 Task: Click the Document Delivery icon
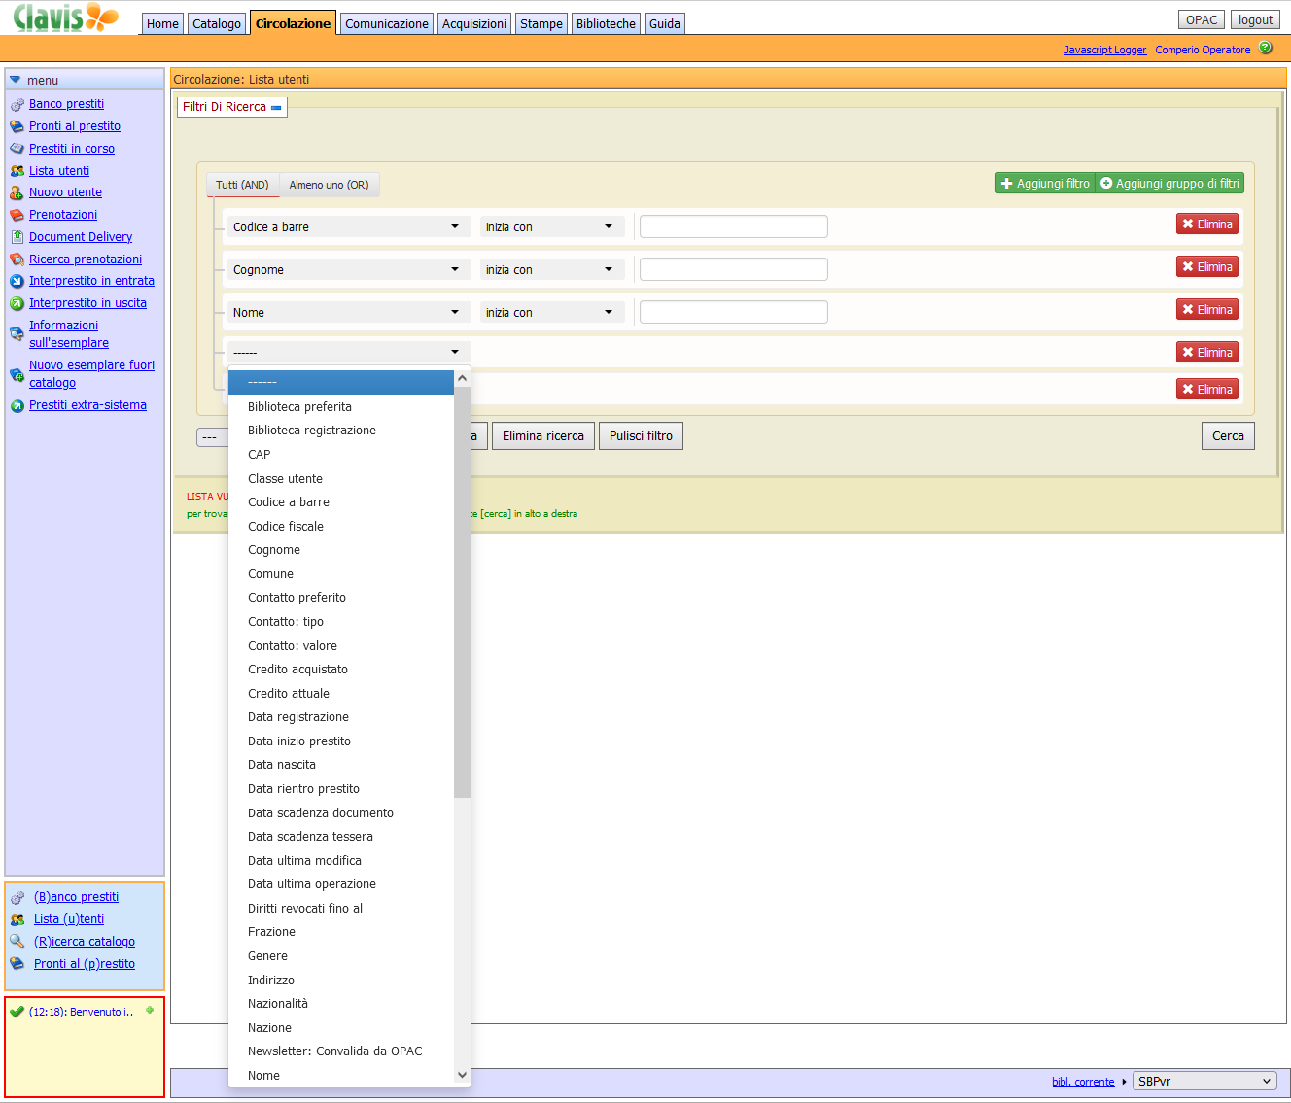(17, 237)
